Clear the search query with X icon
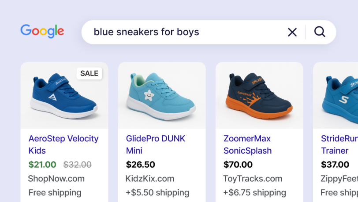358x202 pixels. click(x=292, y=32)
